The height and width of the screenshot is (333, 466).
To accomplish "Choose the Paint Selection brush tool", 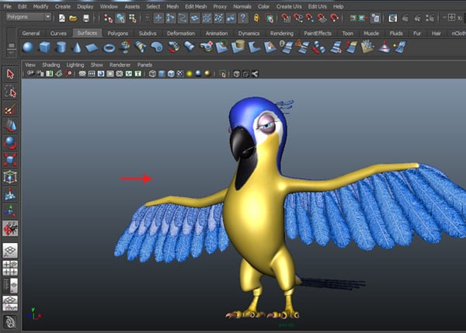I will (x=11, y=109).
